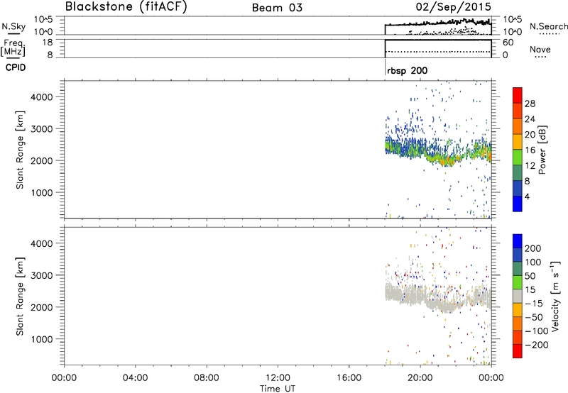Screen dimensions: 568x393
Task: Click the '12:00' time tick label
Action: 278,378
